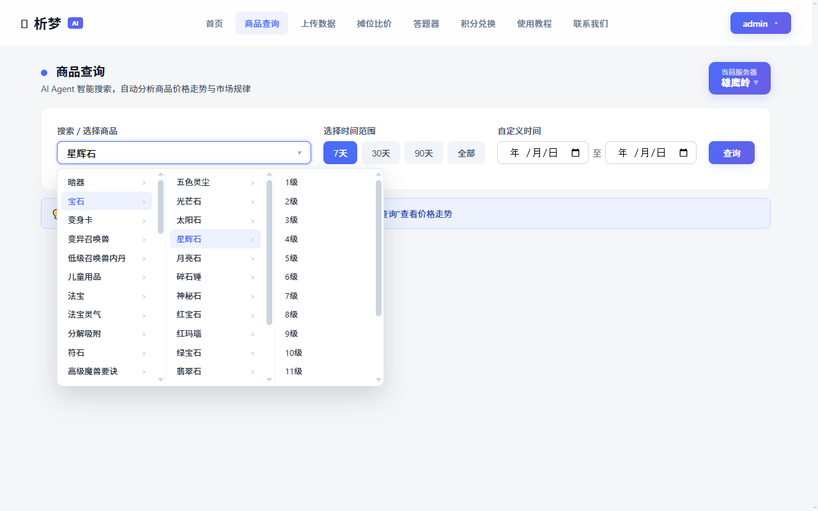Image resolution: width=818 pixels, height=511 pixels.
Task: Click the end date input field
Action: [x=651, y=153]
